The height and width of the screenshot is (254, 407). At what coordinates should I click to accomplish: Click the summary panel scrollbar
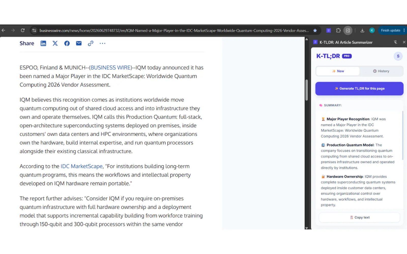(403, 135)
